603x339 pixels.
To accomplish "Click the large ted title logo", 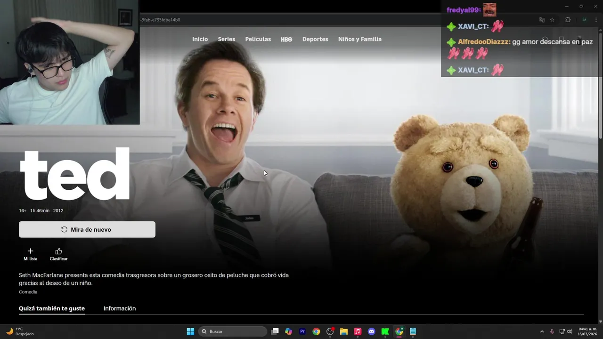I will click(x=74, y=174).
